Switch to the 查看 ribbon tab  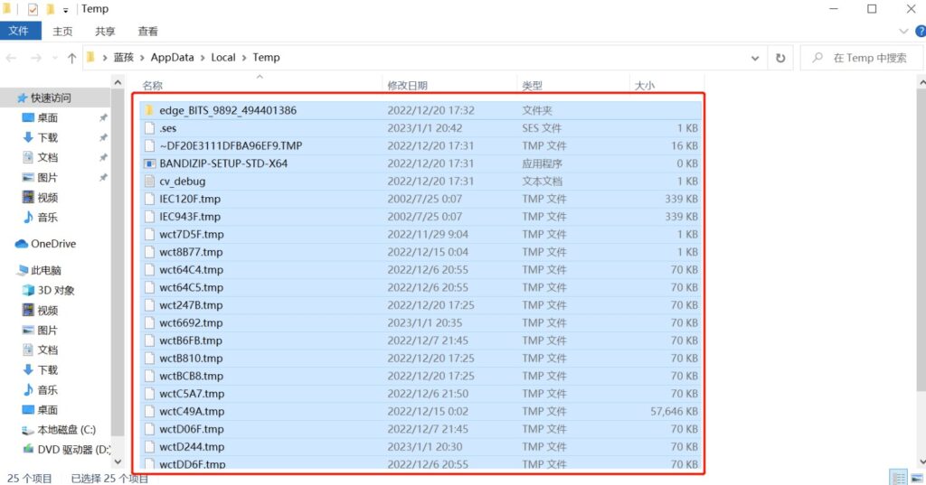click(x=148, y=32)
